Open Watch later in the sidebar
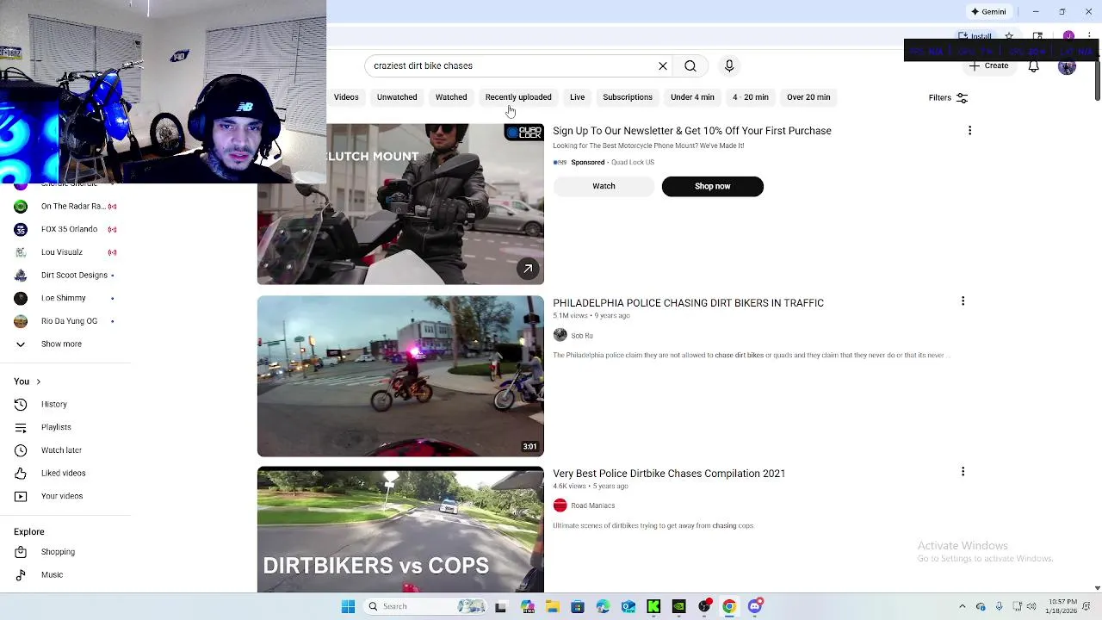The image size is (1102, 620). pyautogui.click(x=61, y=450)
